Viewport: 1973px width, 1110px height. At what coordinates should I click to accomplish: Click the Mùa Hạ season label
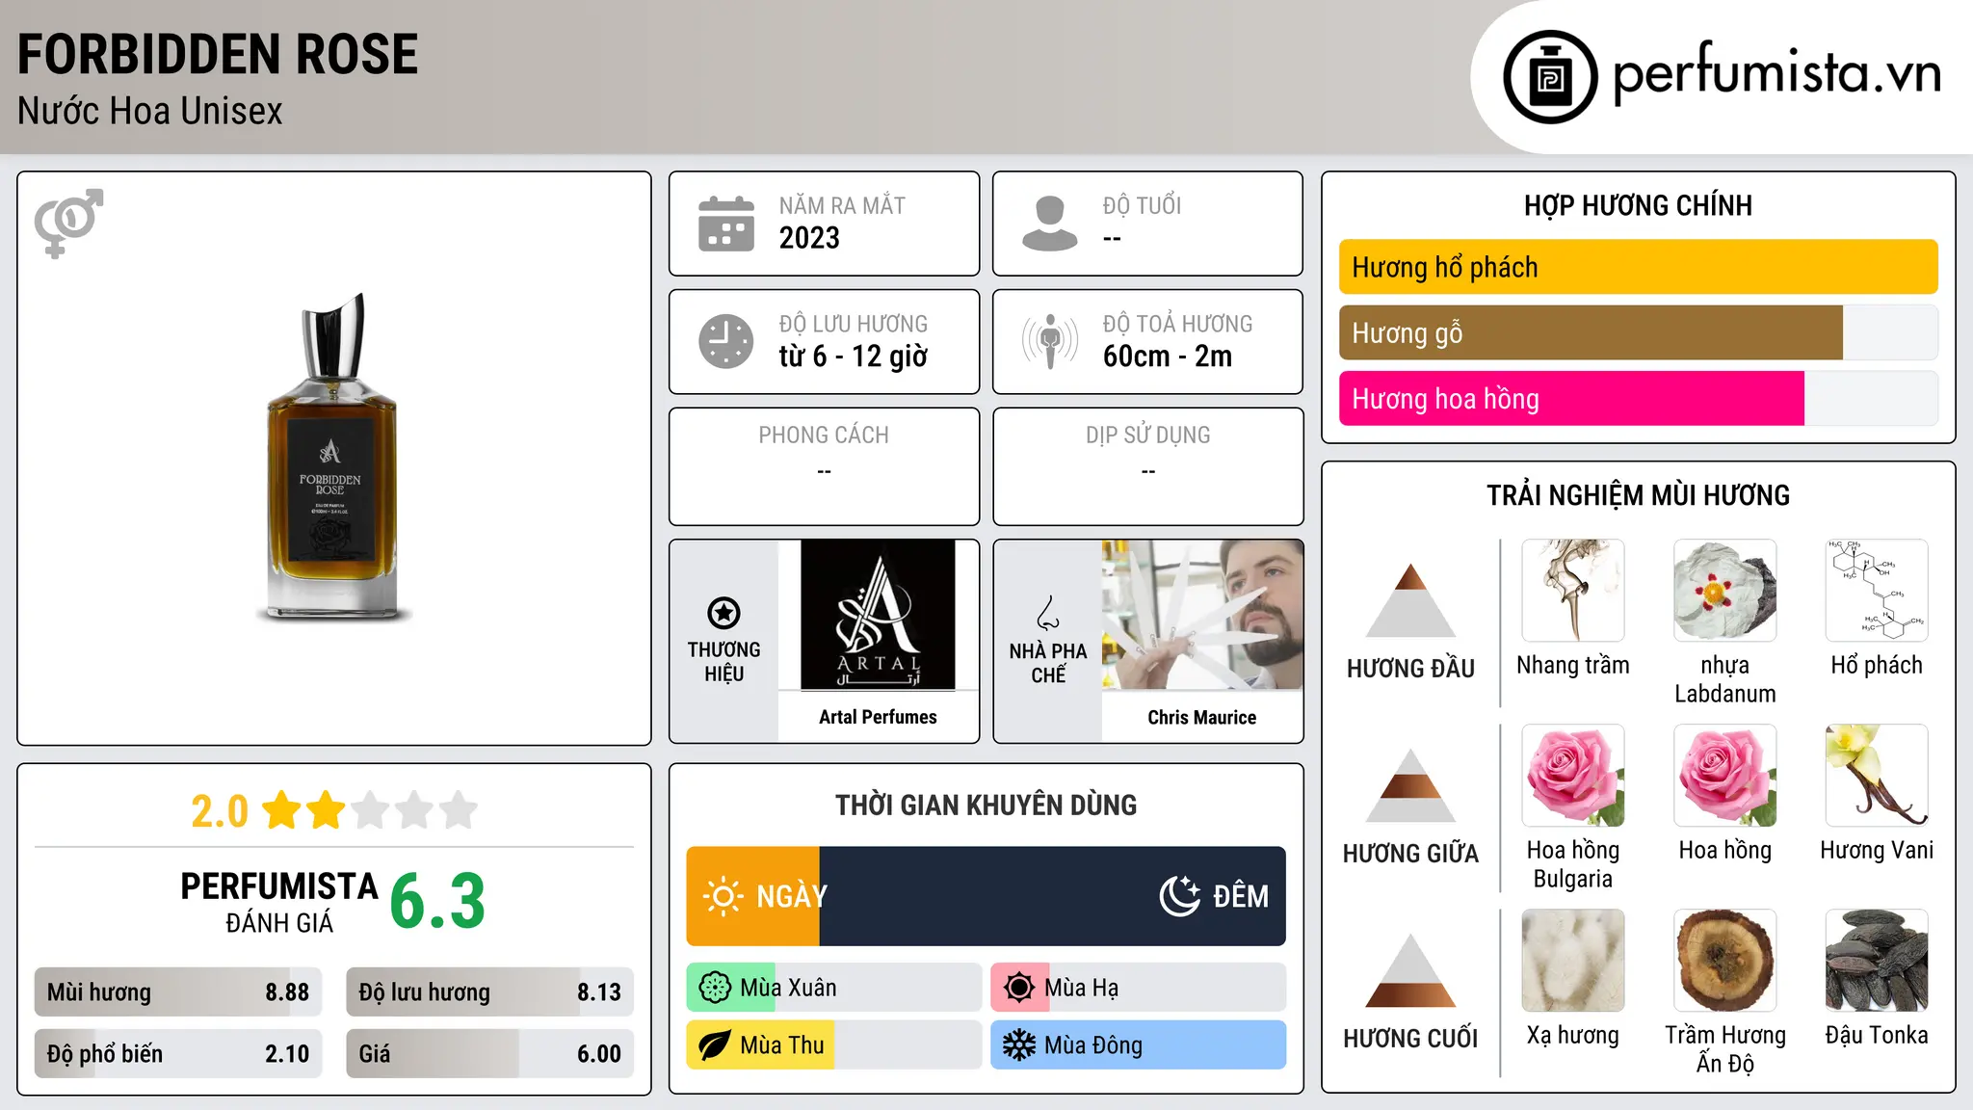(1082, 988)
